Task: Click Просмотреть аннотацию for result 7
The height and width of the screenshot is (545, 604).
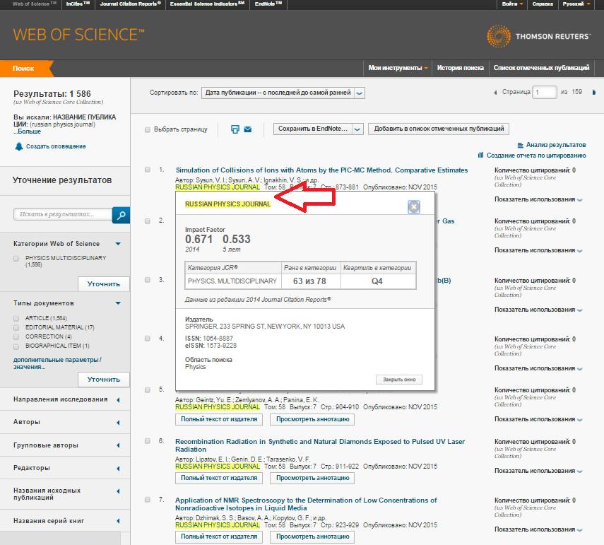Action: (312, 537)
